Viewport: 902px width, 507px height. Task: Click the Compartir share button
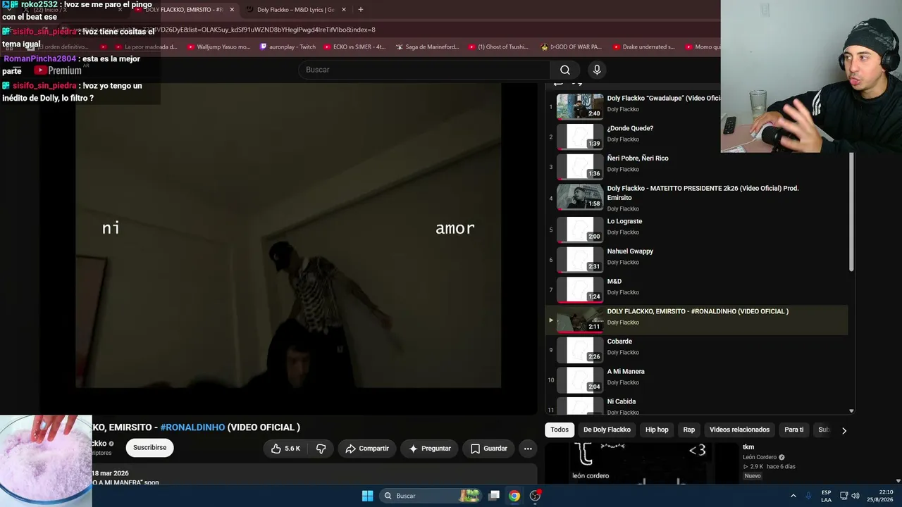367,449
